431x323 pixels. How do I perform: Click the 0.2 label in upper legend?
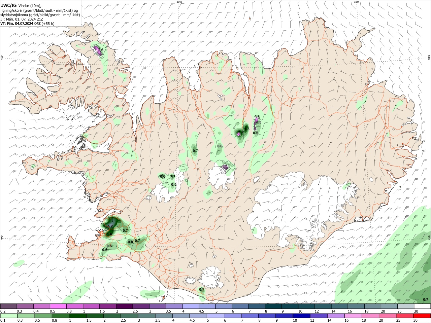[x=3, y=311]
